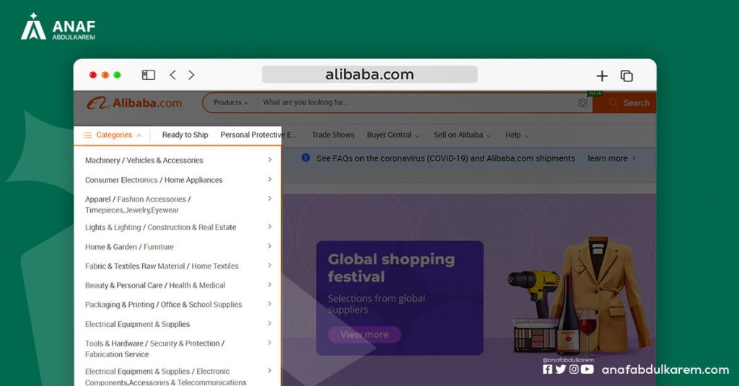The width and height of the screenshot is (739, 386).
Task: Click the View more banner button
Action: [x=364, y=335]
